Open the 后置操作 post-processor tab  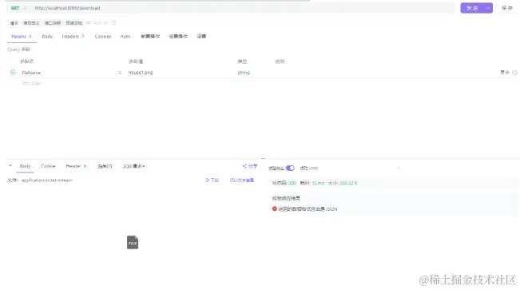point(178,37)
